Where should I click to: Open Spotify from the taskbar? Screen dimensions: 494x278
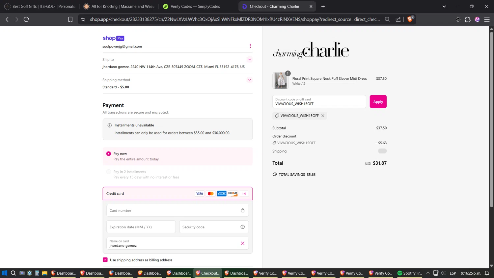pos(409,273)
